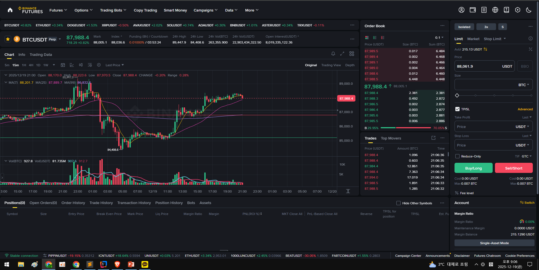Open the Futures menu

click(x=58, y=10)
